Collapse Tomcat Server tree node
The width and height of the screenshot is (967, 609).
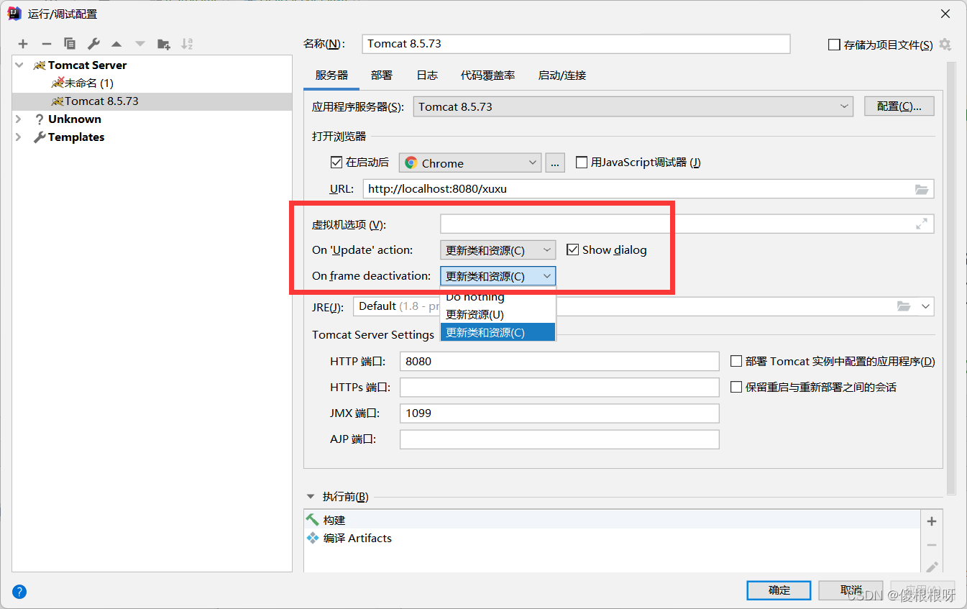click(x=19, y=65)
